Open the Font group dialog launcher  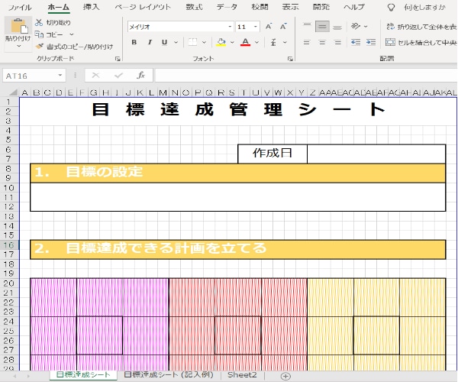pos(290,59)
